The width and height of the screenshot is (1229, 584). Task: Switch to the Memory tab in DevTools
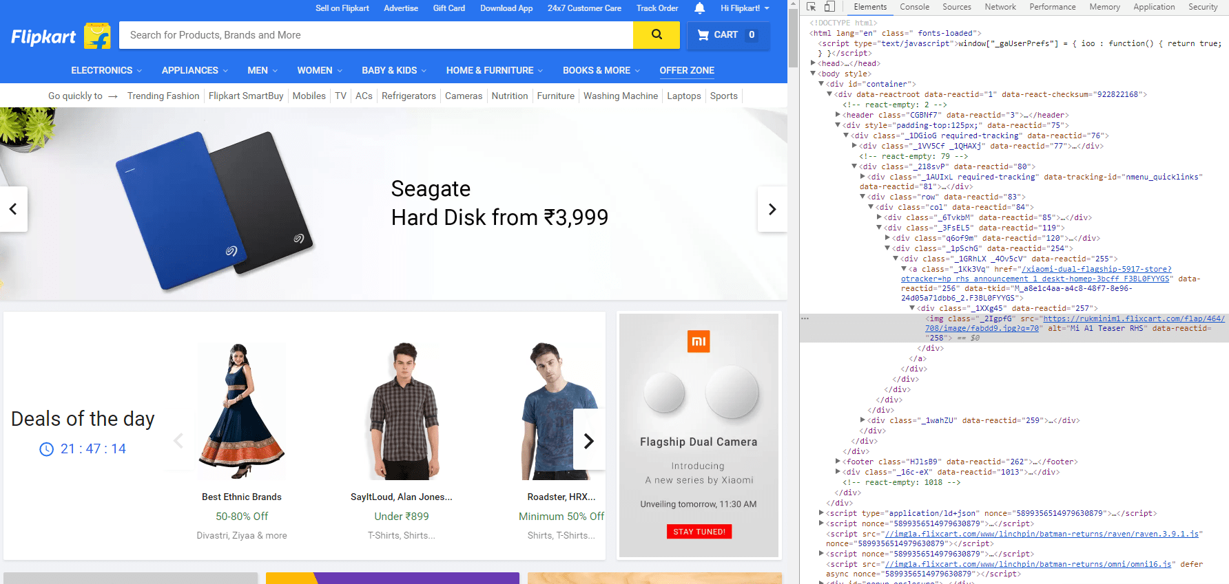tap(1105, 7)
